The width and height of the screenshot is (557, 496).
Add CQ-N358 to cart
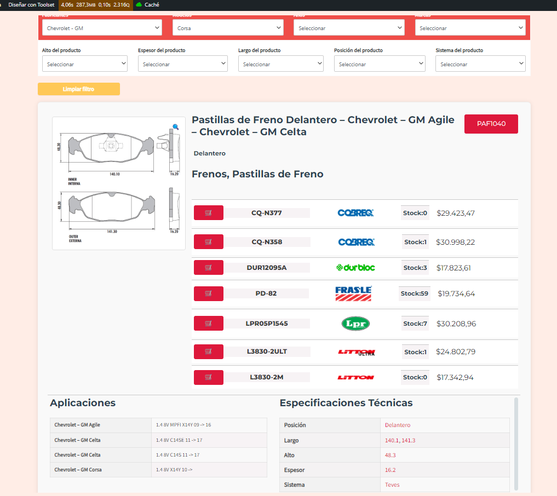pos(209,242)
